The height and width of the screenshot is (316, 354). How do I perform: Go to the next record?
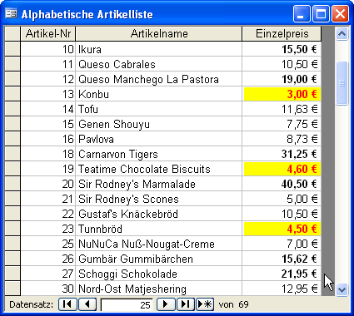166,304
